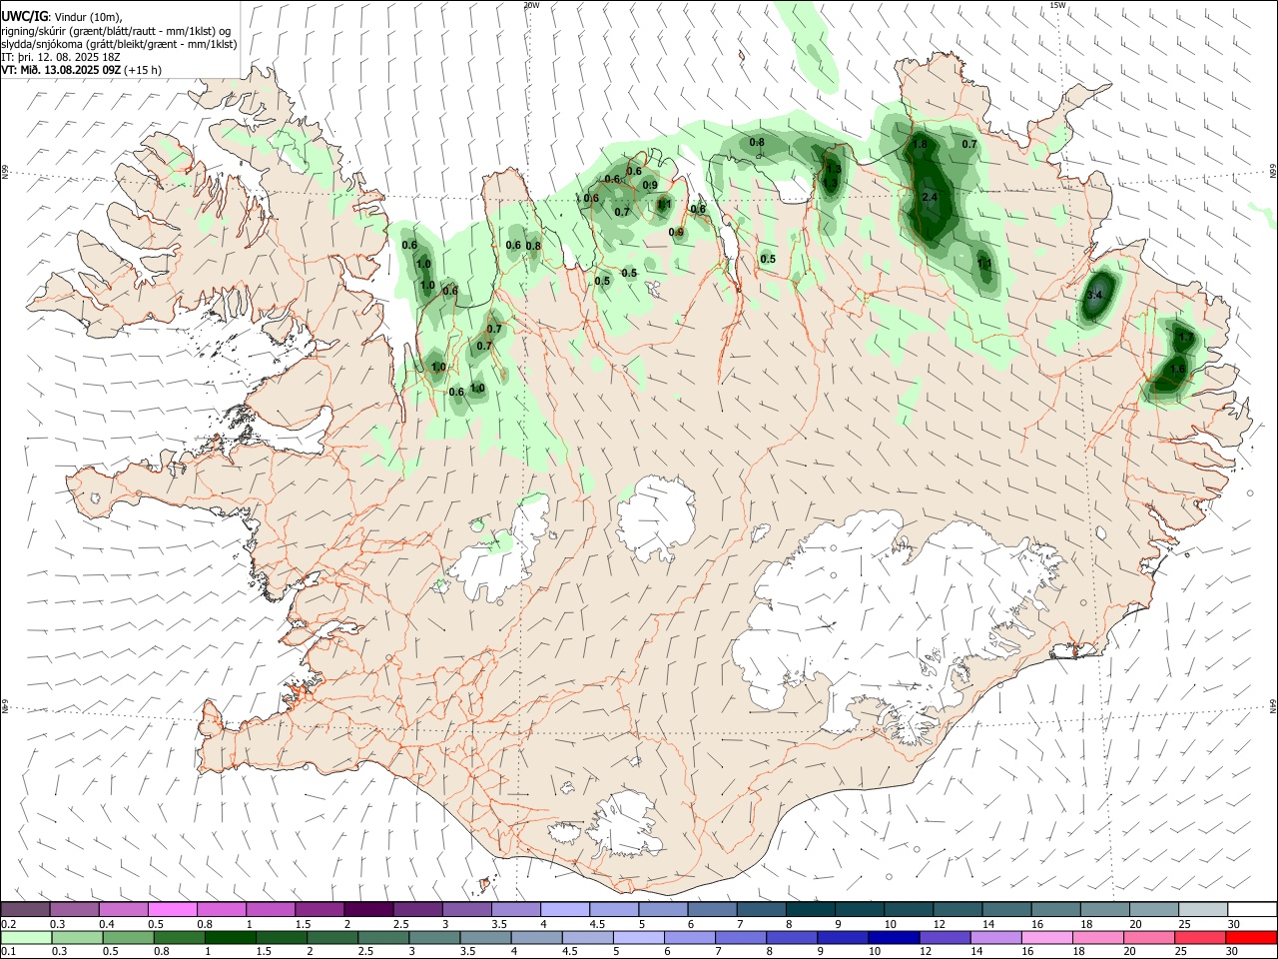Click the 'VT: Mið. 13.08.2025 09Z (+15 h)' line

82,70
